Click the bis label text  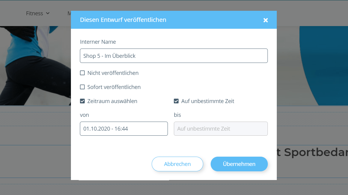pos(177,115)
